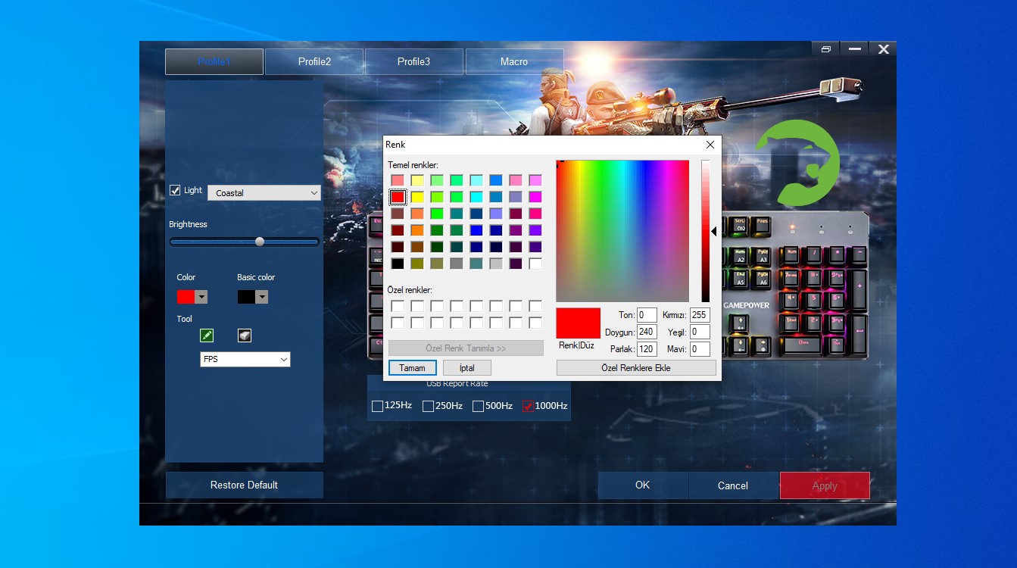
Task: Select the green pencil paint tool
Action: [x=207, y=335]
